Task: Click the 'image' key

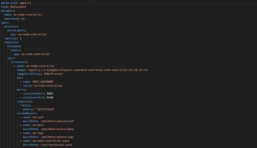Action: [x=20, y=70]
